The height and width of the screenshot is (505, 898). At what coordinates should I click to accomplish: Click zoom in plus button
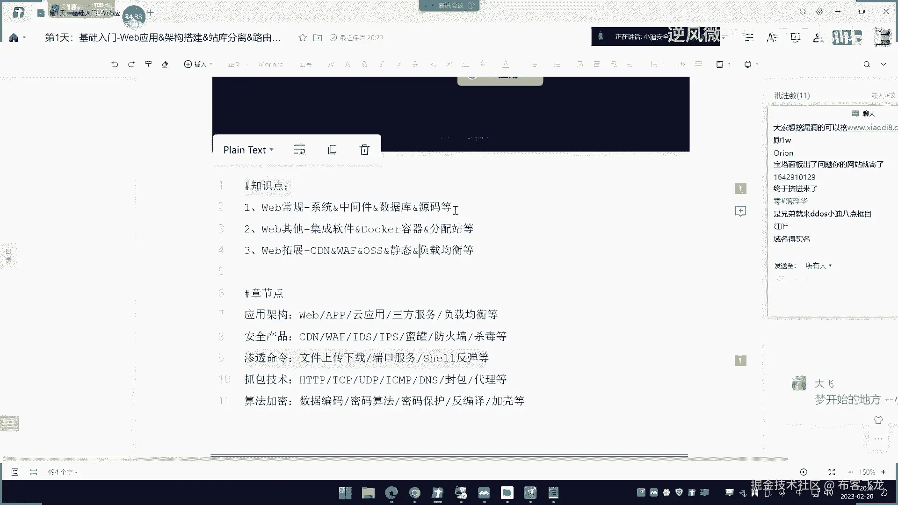(x=884, y=472)
